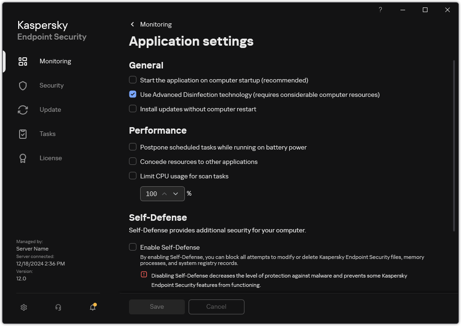Screen dimensions: 461x326
Task: Open the CPU usage percentage dropdown
Action: 176,193
